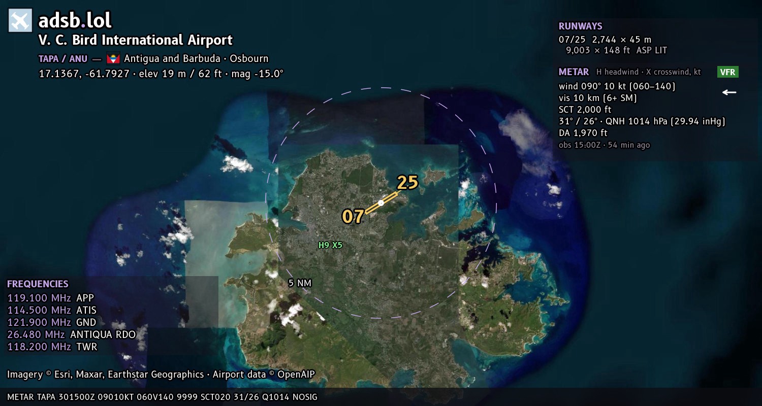Click the coordinates 17.1367, -61.7927 line
Screen dimensions: 762x406
tap(161, 74)
